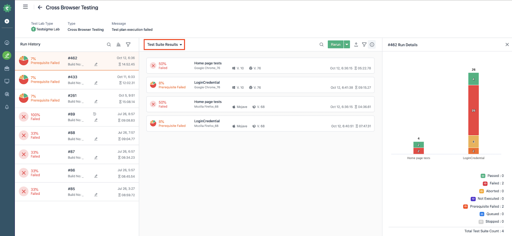Click the re-run history icon on run #89
512x236 pixels.
pyautogui.click(x=94, y=114)
